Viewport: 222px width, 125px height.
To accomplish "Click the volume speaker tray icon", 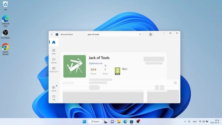I will [x=204, y=122].
